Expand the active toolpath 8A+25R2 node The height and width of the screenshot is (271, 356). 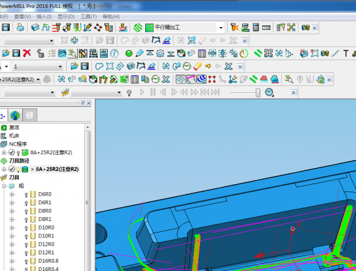point(4,169)
